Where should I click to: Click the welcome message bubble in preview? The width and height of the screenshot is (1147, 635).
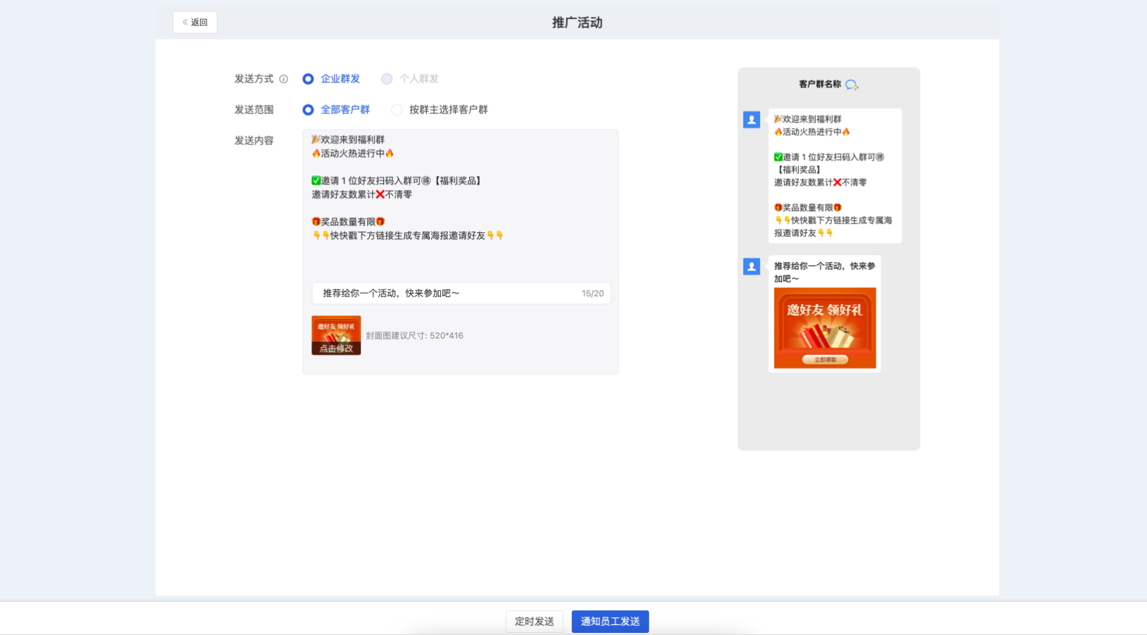(x=835, y=176)
